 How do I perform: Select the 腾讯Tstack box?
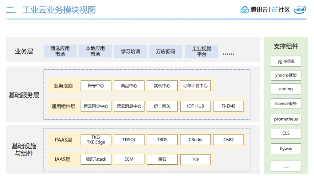click(x=96, y=159)
